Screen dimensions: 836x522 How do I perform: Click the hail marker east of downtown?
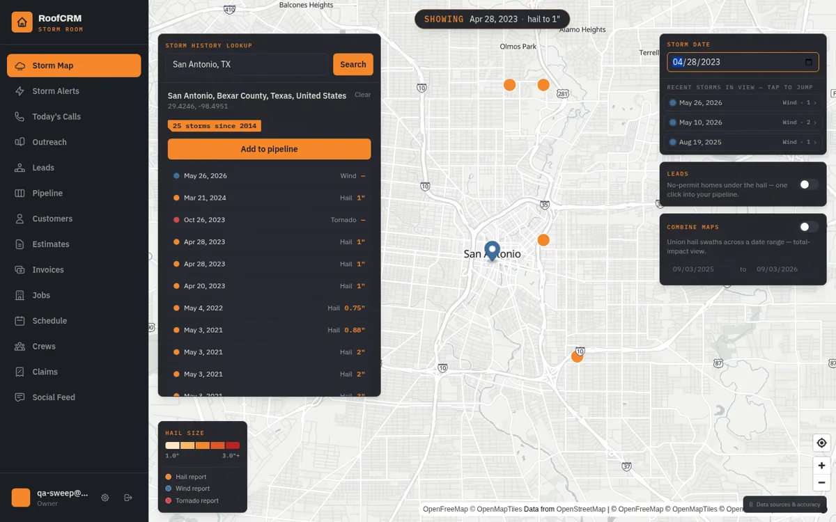pos(543,240)
